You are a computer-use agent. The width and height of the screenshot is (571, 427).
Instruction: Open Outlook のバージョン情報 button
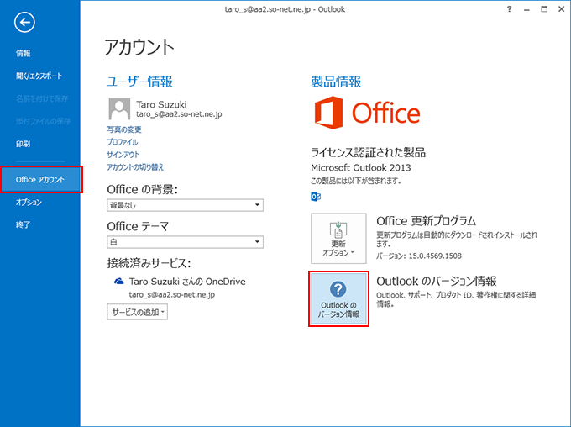(x=339, y=298)
